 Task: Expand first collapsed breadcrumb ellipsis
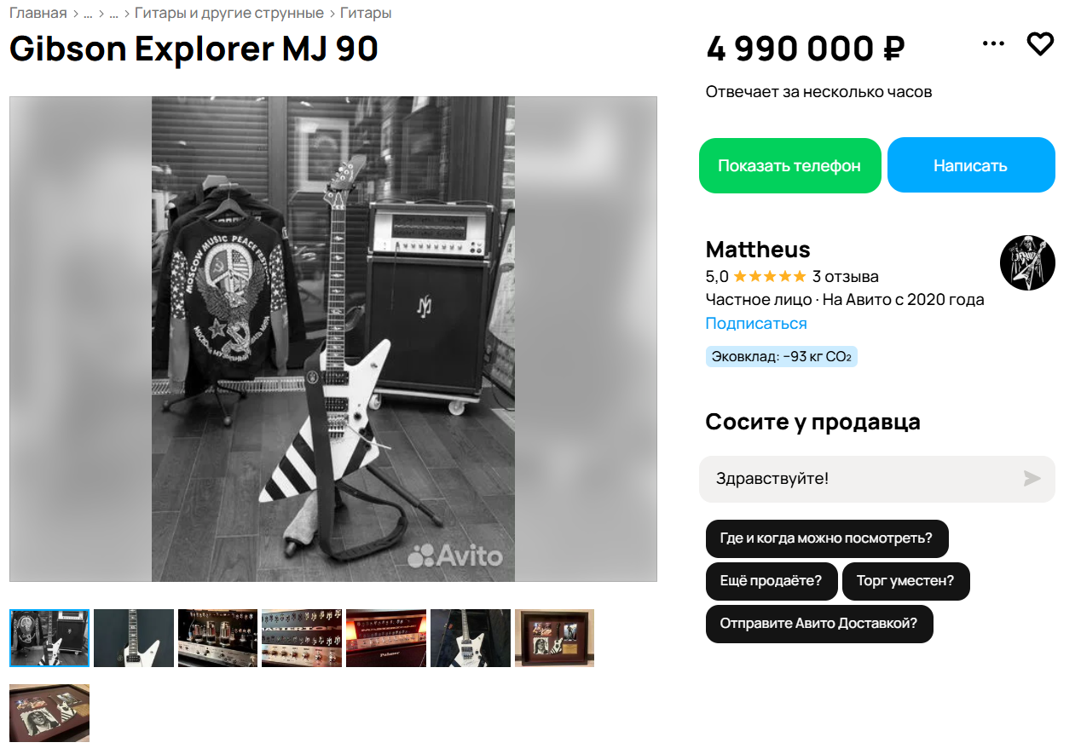(88, 13)
